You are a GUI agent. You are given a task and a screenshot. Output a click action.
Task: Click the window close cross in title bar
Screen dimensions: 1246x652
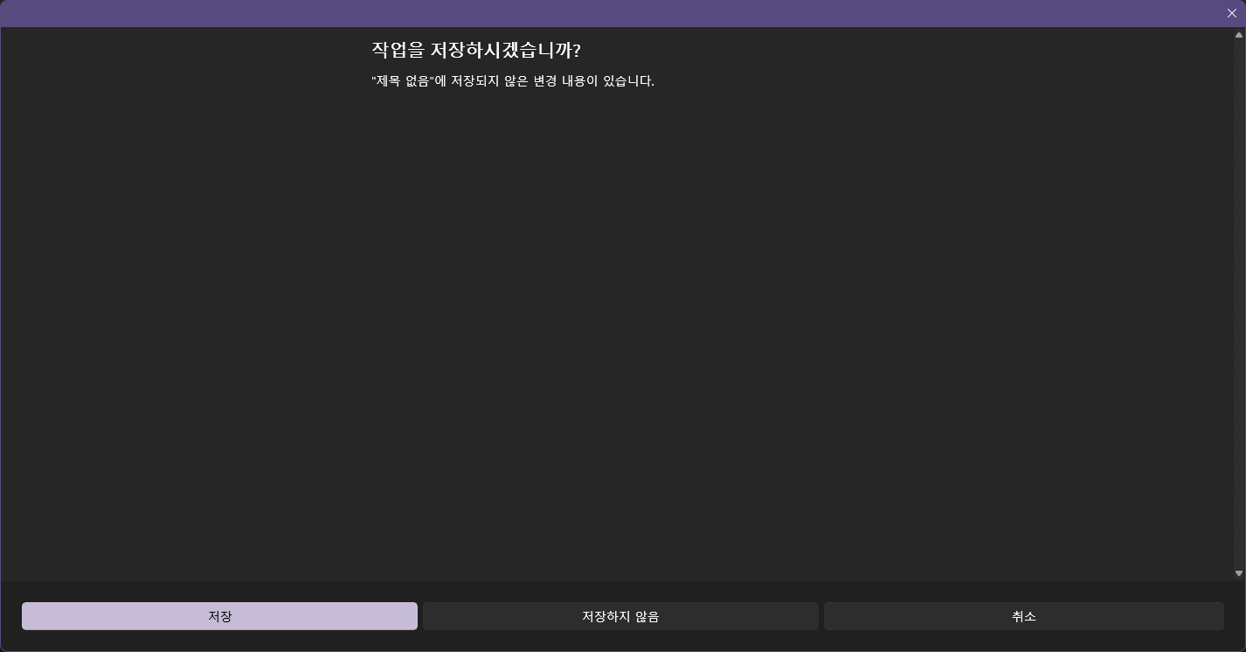pos(1232,13)
